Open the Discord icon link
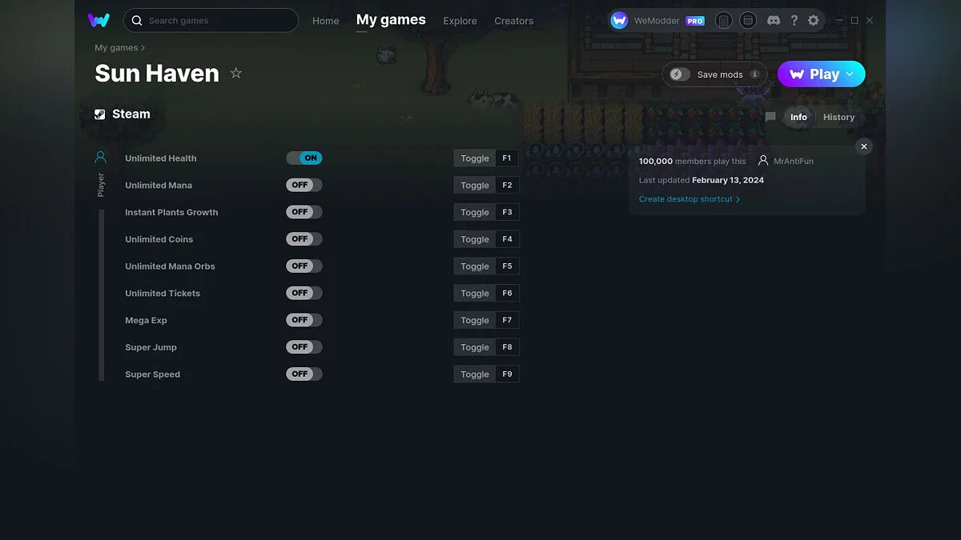The image size is (961, 540). [x=774, y=20]
